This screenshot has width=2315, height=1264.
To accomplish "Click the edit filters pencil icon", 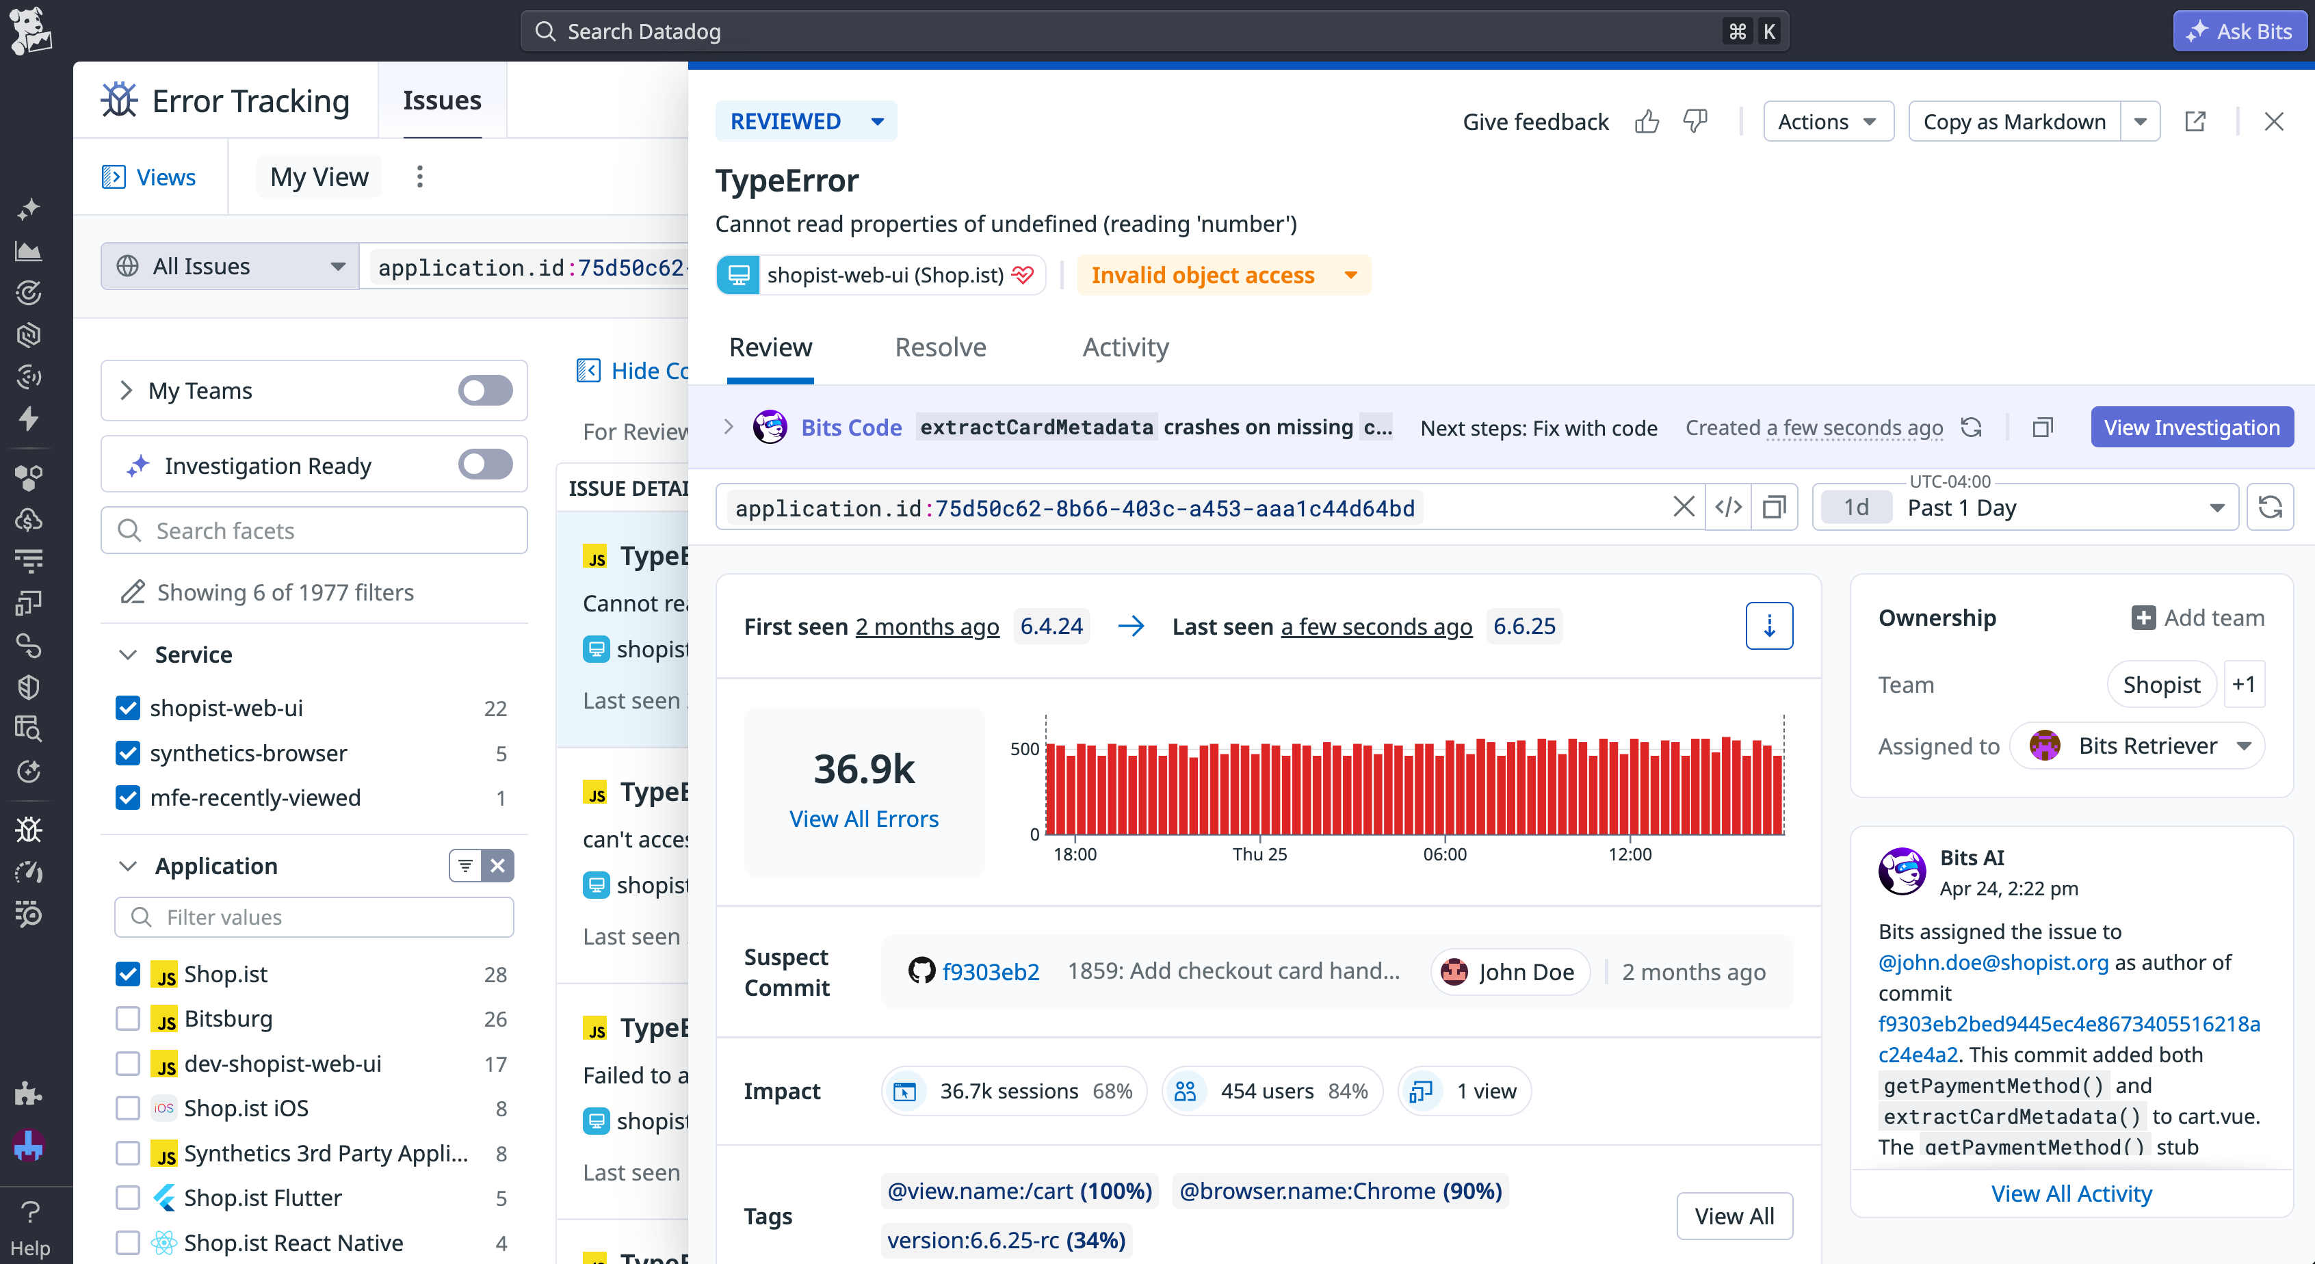I will tap(133, 592).
